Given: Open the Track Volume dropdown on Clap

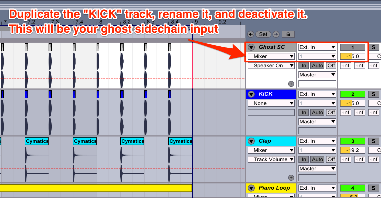Looking at the screenshot, I should 271,159.
